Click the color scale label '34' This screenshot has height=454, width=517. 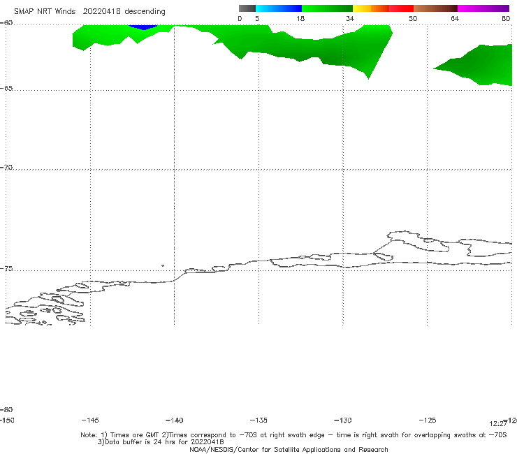[x=350, y=18]
